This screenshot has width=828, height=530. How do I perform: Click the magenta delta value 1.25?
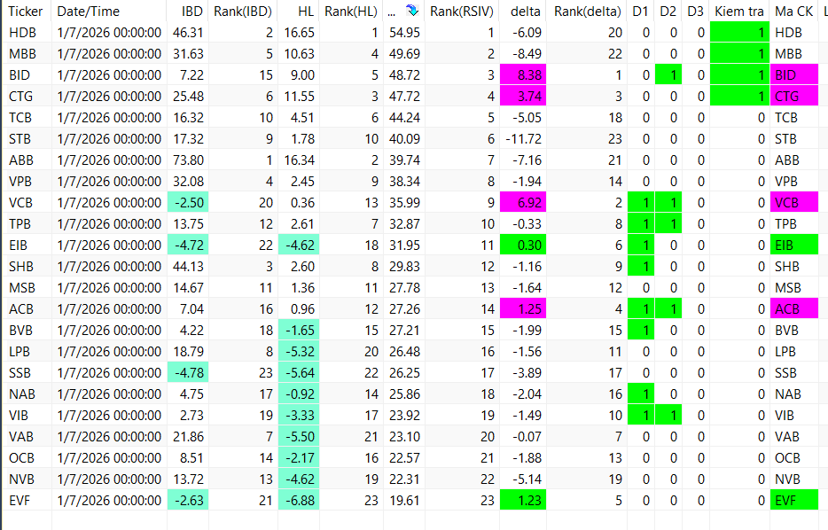523,308
